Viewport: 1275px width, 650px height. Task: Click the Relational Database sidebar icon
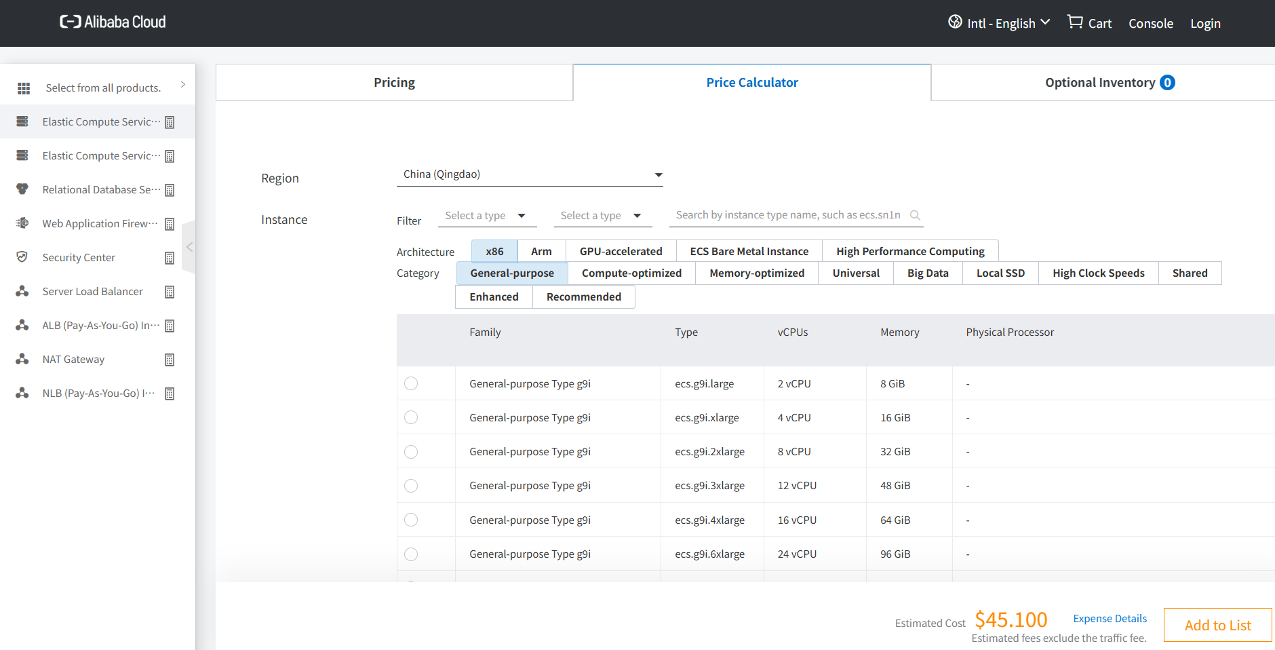click(x=22, y=189)
